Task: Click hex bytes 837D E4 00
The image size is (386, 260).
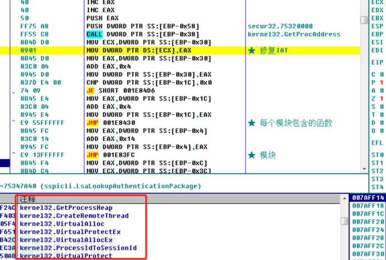Action: coord(41,83)
